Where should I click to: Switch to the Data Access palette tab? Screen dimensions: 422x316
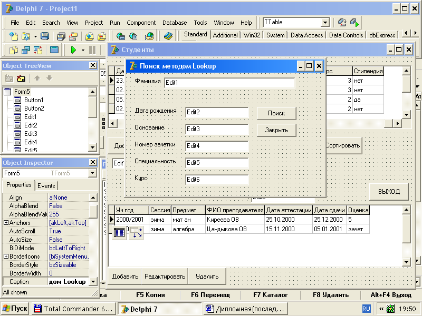(x=306, y=35)
